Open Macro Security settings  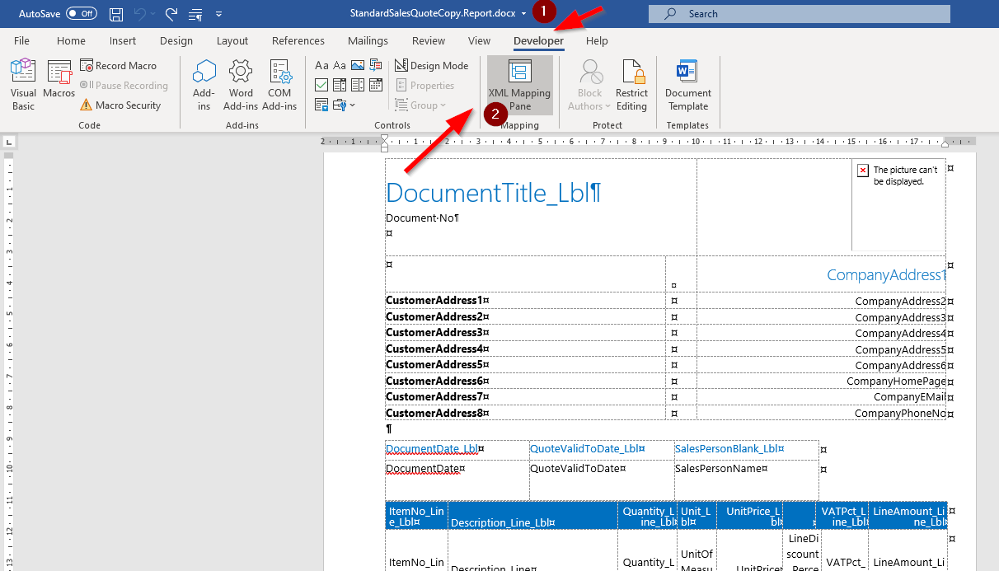point(121,105)
